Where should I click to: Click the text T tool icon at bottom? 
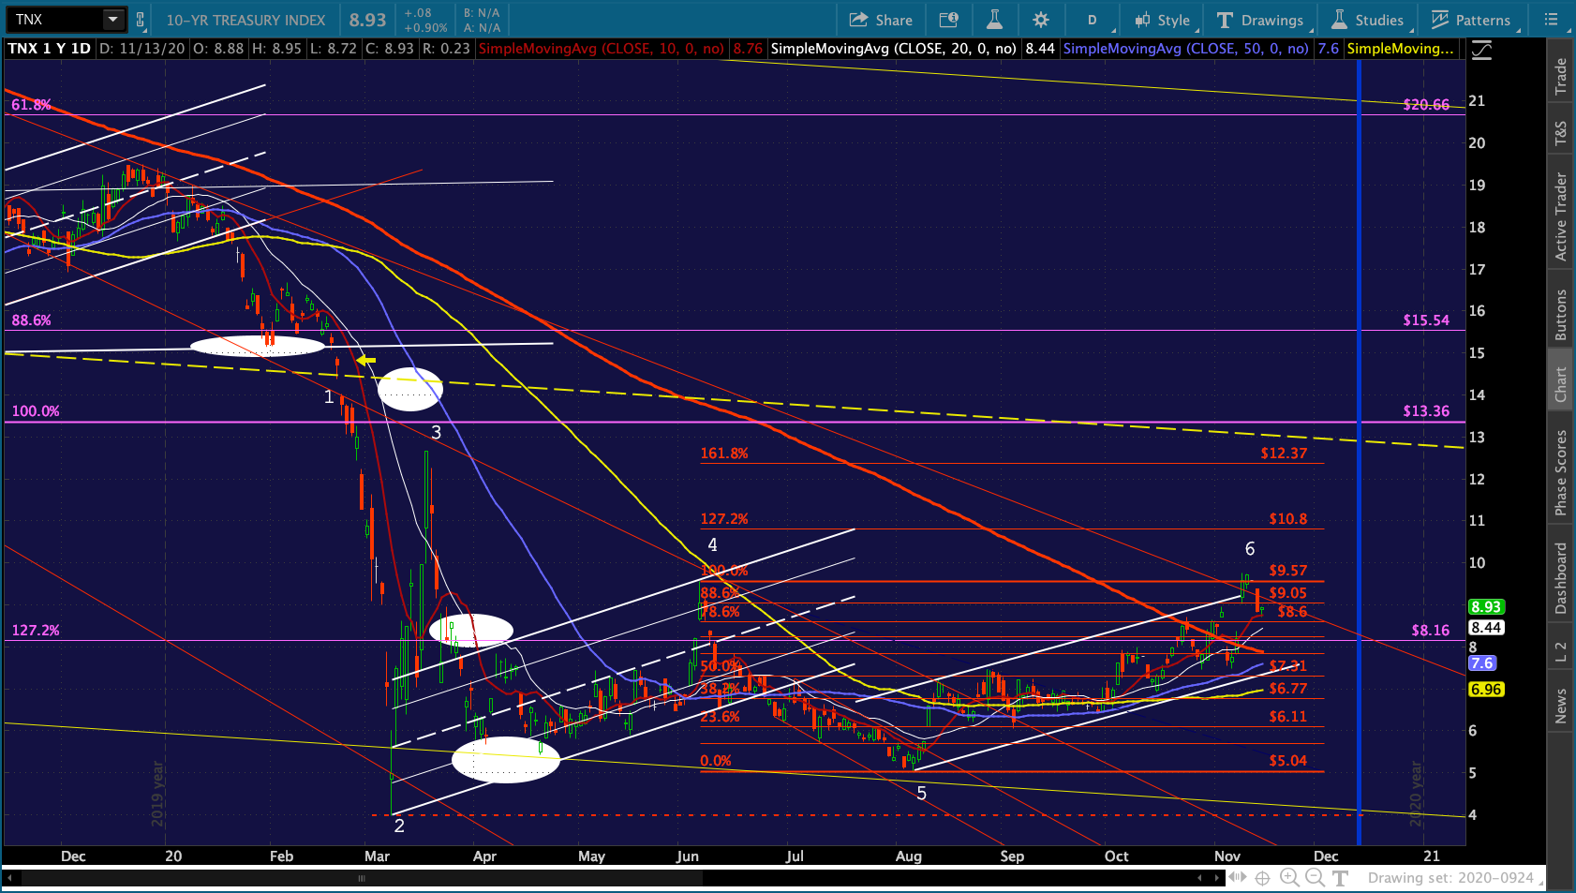click(x=1340, y=878)
